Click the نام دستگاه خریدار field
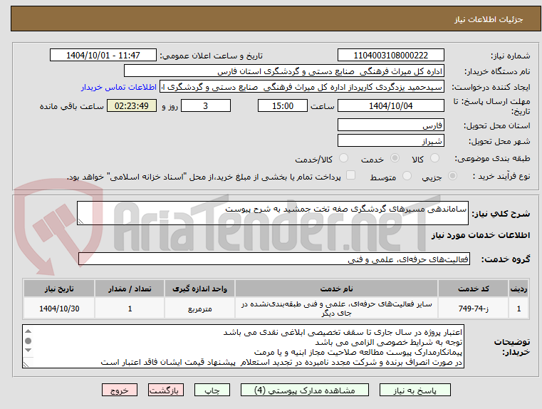Screen dimensions: 542x409 pyautogui.click(x=283, y=71)
